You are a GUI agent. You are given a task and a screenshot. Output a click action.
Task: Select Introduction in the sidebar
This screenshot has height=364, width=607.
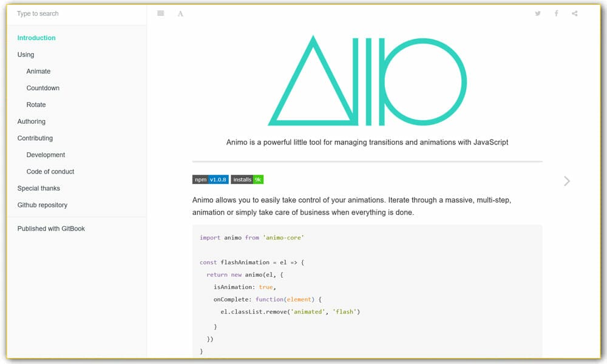pyautogui.click(x=36, y=38)
